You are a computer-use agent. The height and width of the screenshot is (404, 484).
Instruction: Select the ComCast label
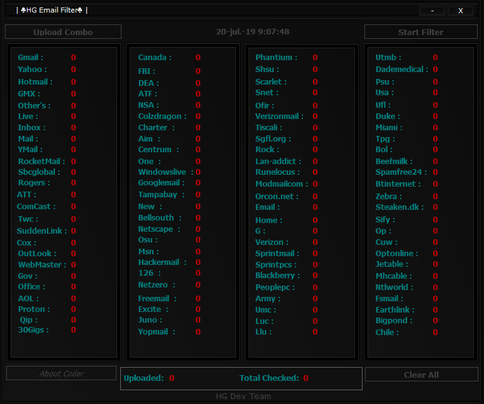point(36,206)
